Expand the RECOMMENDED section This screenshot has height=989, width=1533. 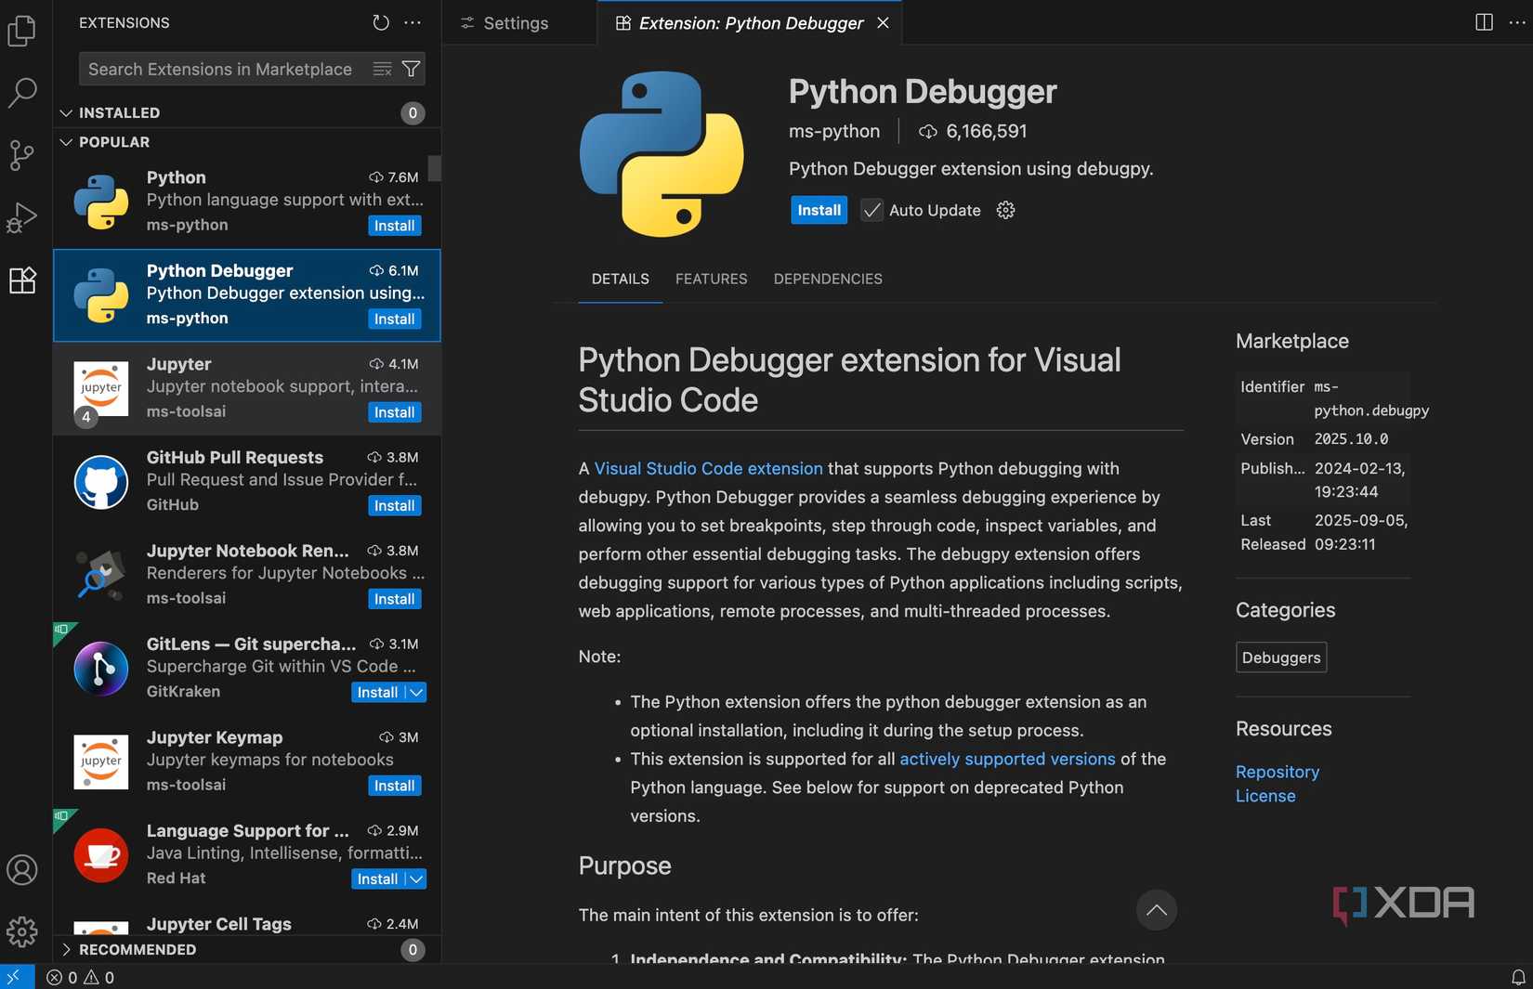click(x=65, y=949)
